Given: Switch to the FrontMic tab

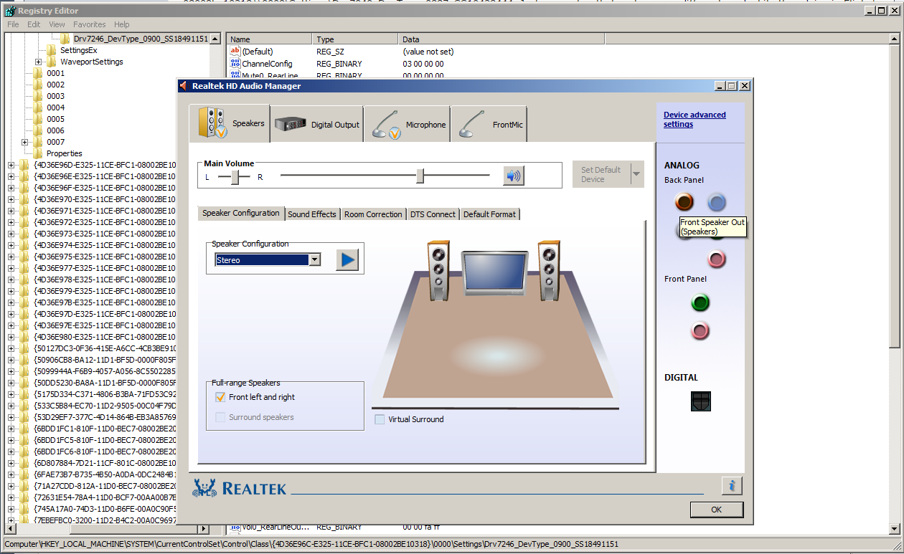Looking at the screenshot, I should [489, 125].
